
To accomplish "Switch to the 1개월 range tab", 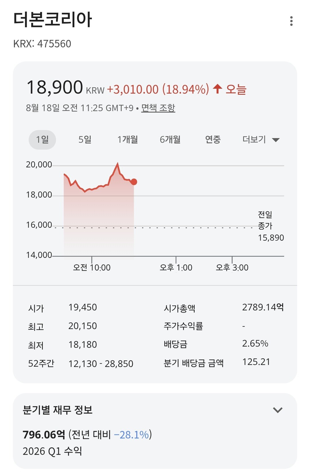I will coord(128,140).
